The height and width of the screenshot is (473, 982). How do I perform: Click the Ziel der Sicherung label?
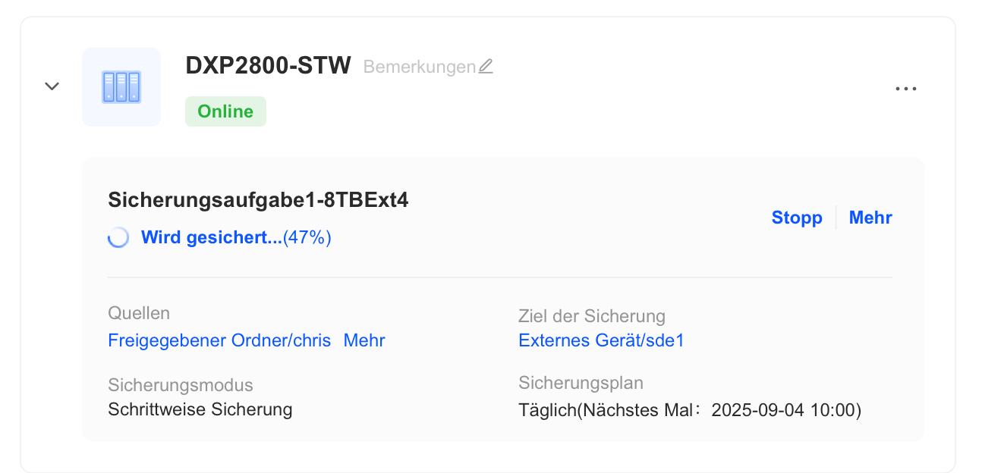click(591, 316)
